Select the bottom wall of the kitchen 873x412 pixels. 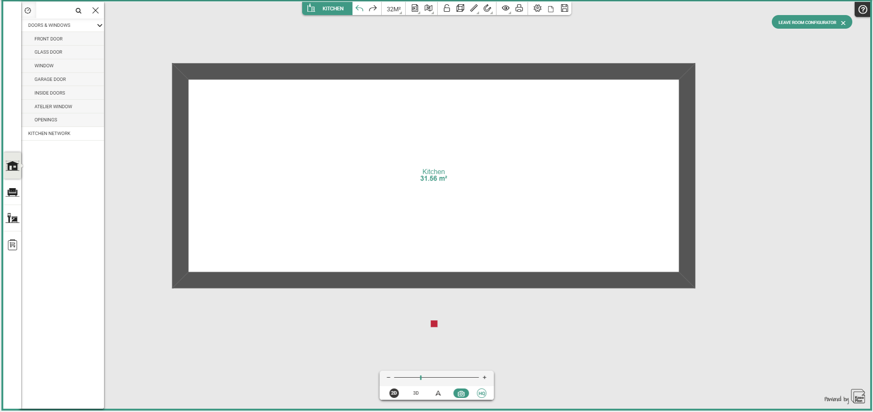point(433,280)
